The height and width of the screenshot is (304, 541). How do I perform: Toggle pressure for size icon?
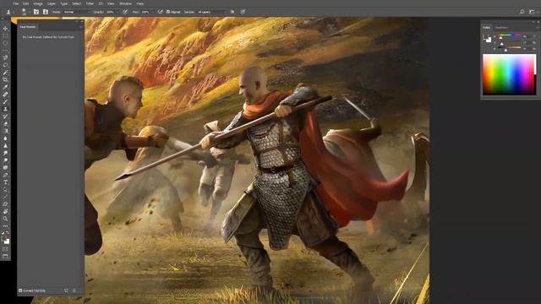pos(243,12)
